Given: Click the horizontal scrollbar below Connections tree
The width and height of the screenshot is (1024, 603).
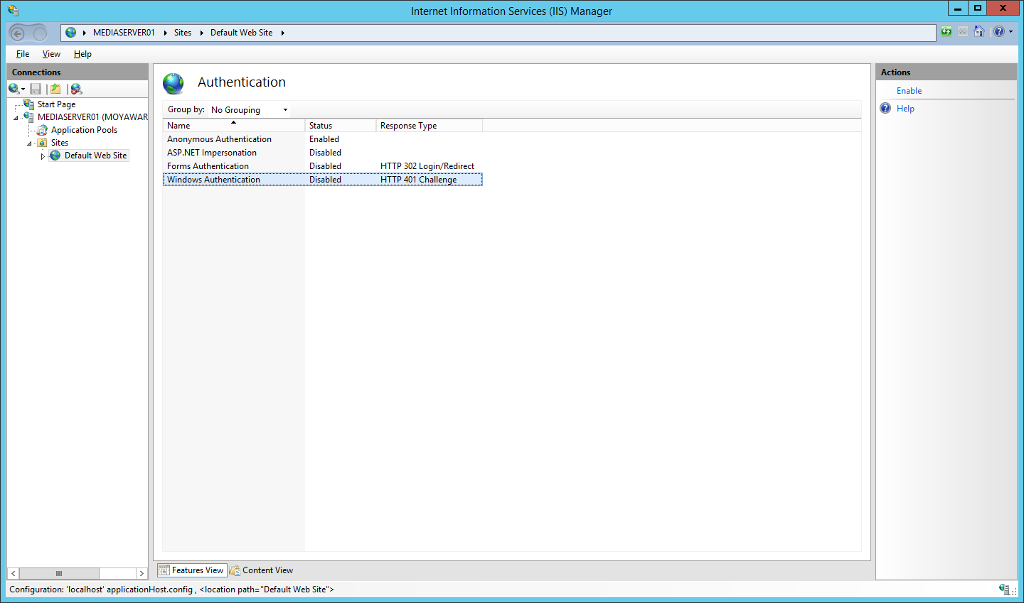Looking at the screenshot, I should tap(60, 573).
